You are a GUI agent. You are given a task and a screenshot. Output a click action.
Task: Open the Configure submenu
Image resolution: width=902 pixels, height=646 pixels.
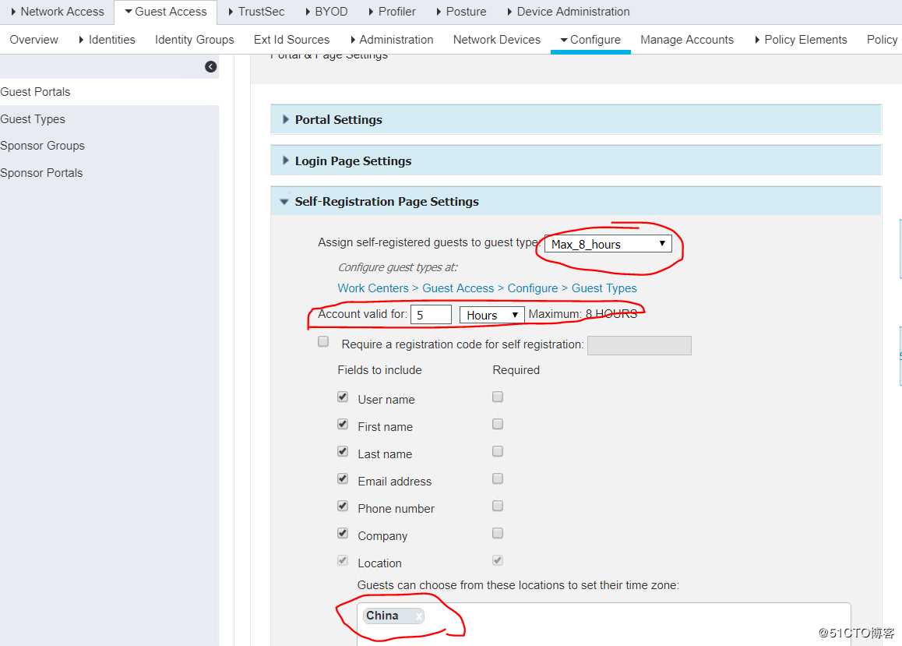point(590,40)
